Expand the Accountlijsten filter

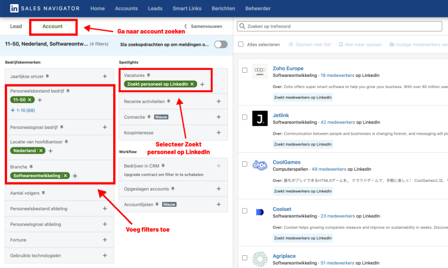coord(219,204)
